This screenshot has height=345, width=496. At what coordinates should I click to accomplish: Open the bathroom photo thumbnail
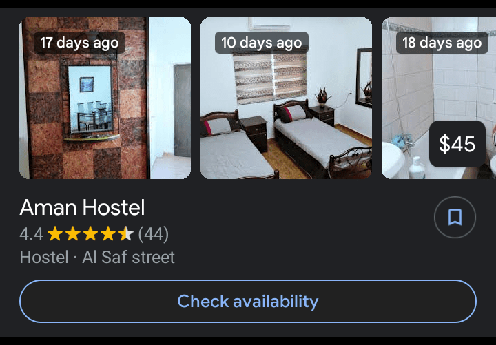[x=439, y=98]
